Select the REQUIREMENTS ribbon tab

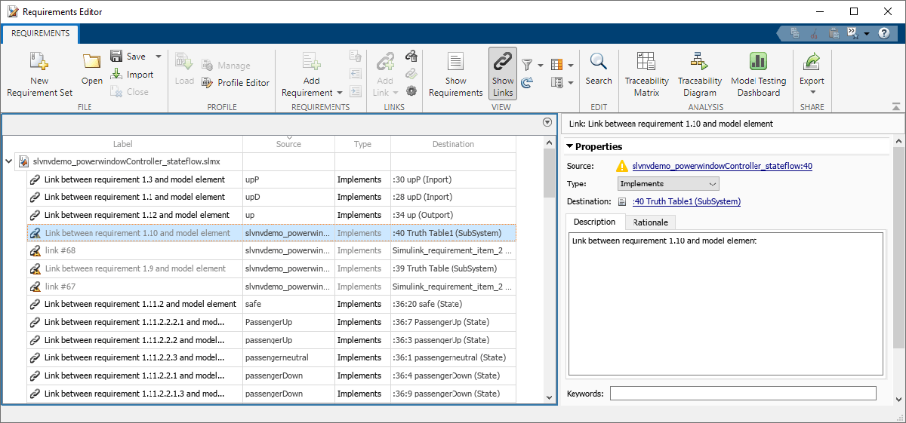(x=41, y=33)
